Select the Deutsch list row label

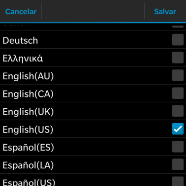pyautogui.click(x=20, y=40)
